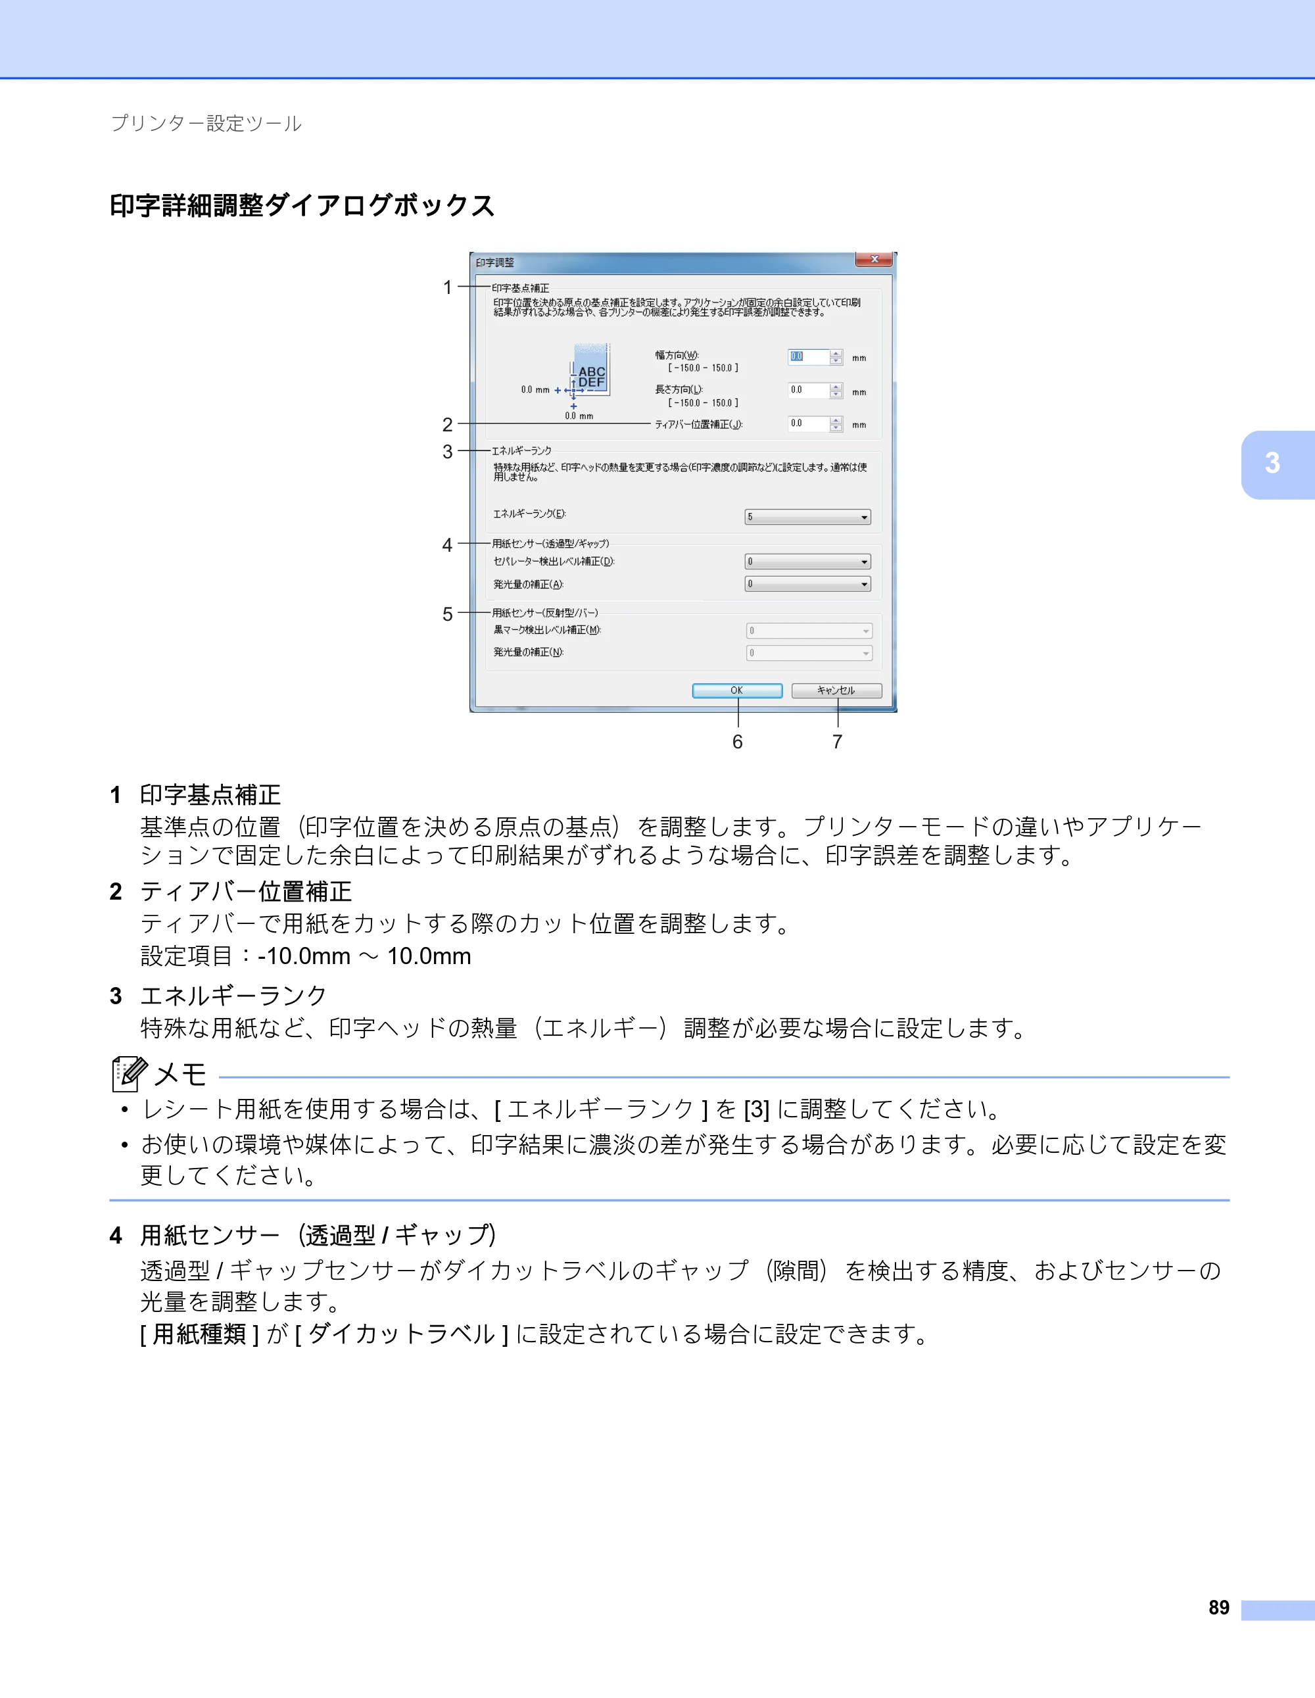This screenshot has height=1698, width=1315.
Task: Open the セパレーター検出レベル補正(D) dropdown
Action: click(807, 562)
